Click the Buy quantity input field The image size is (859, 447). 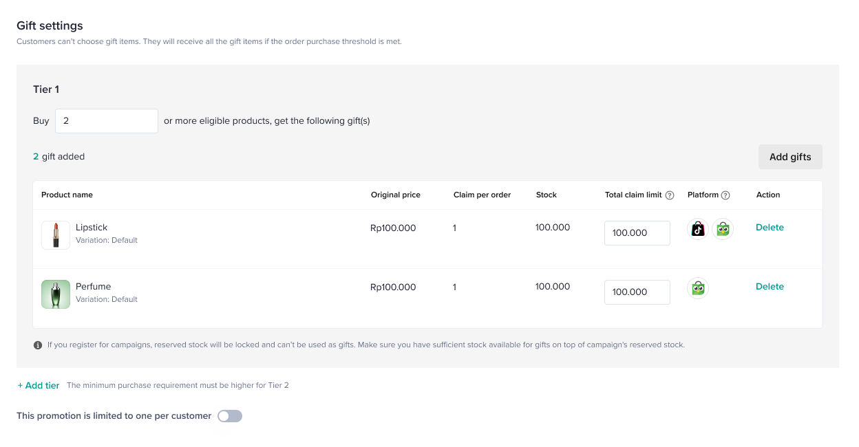[107, 121]
